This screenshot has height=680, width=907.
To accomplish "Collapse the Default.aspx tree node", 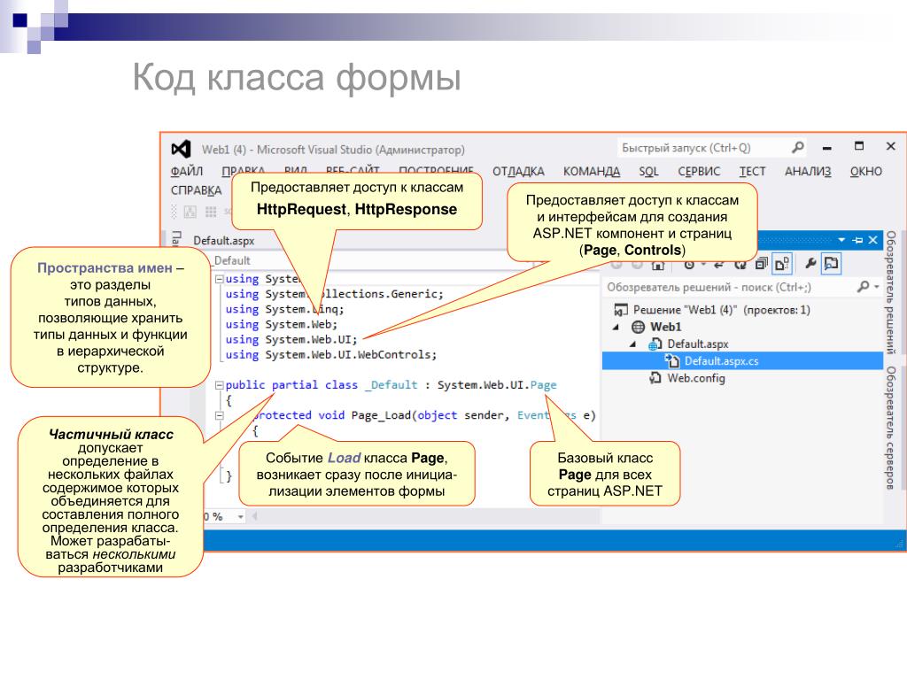I will coord(633,344).
